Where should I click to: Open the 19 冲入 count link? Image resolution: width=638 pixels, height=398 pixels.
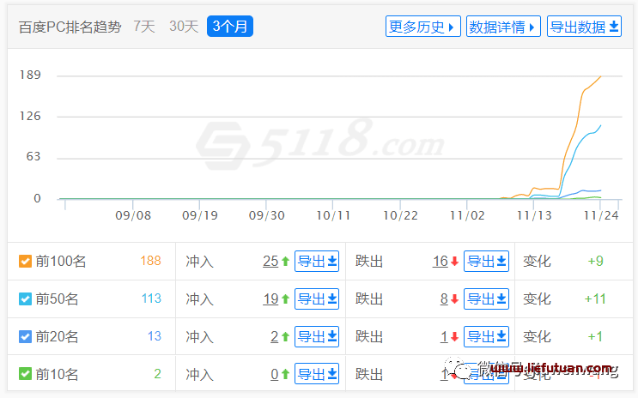pyautogui.click(x=270, y=299)
